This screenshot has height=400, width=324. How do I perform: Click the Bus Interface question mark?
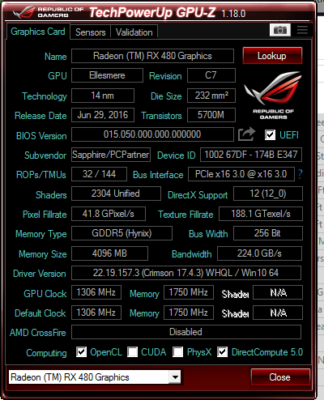(300, 174)
